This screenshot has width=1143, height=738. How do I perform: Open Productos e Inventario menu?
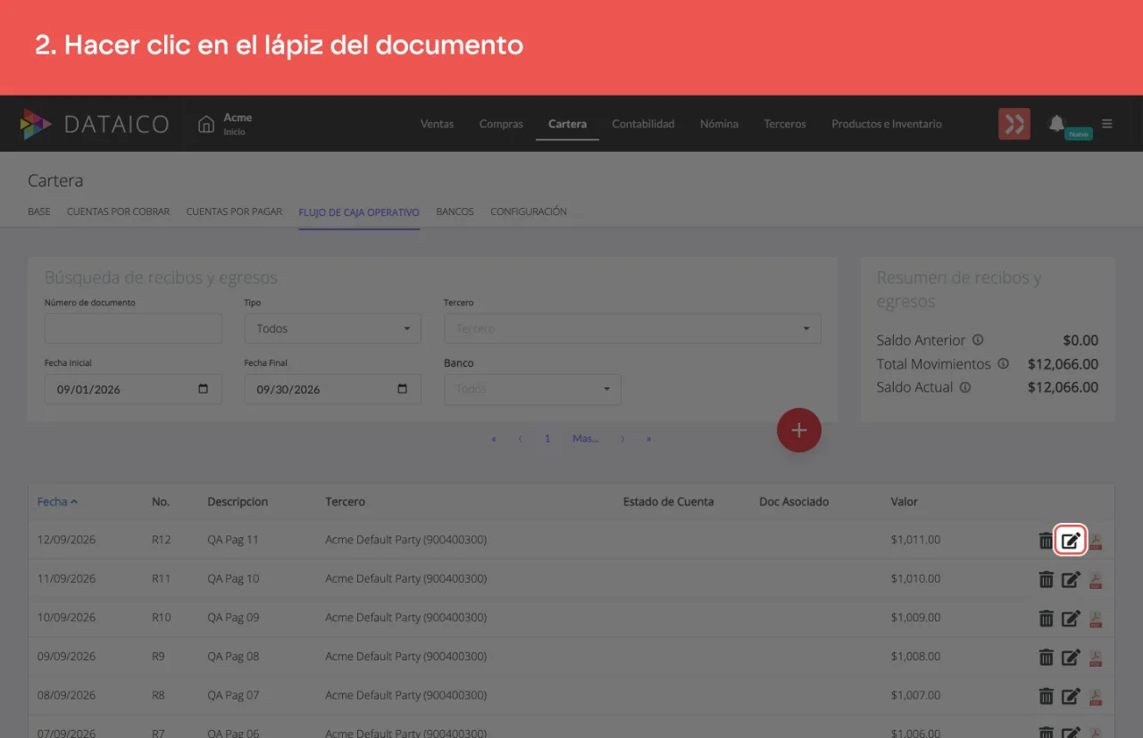887,124
